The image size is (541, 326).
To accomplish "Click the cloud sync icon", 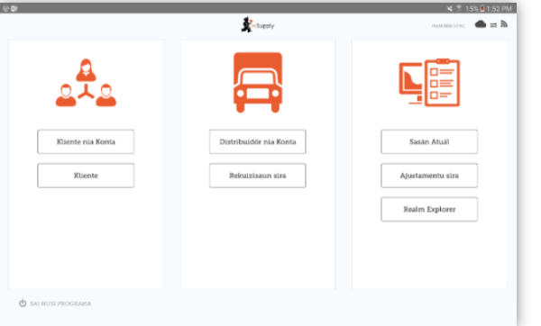I will coord(481,24).
